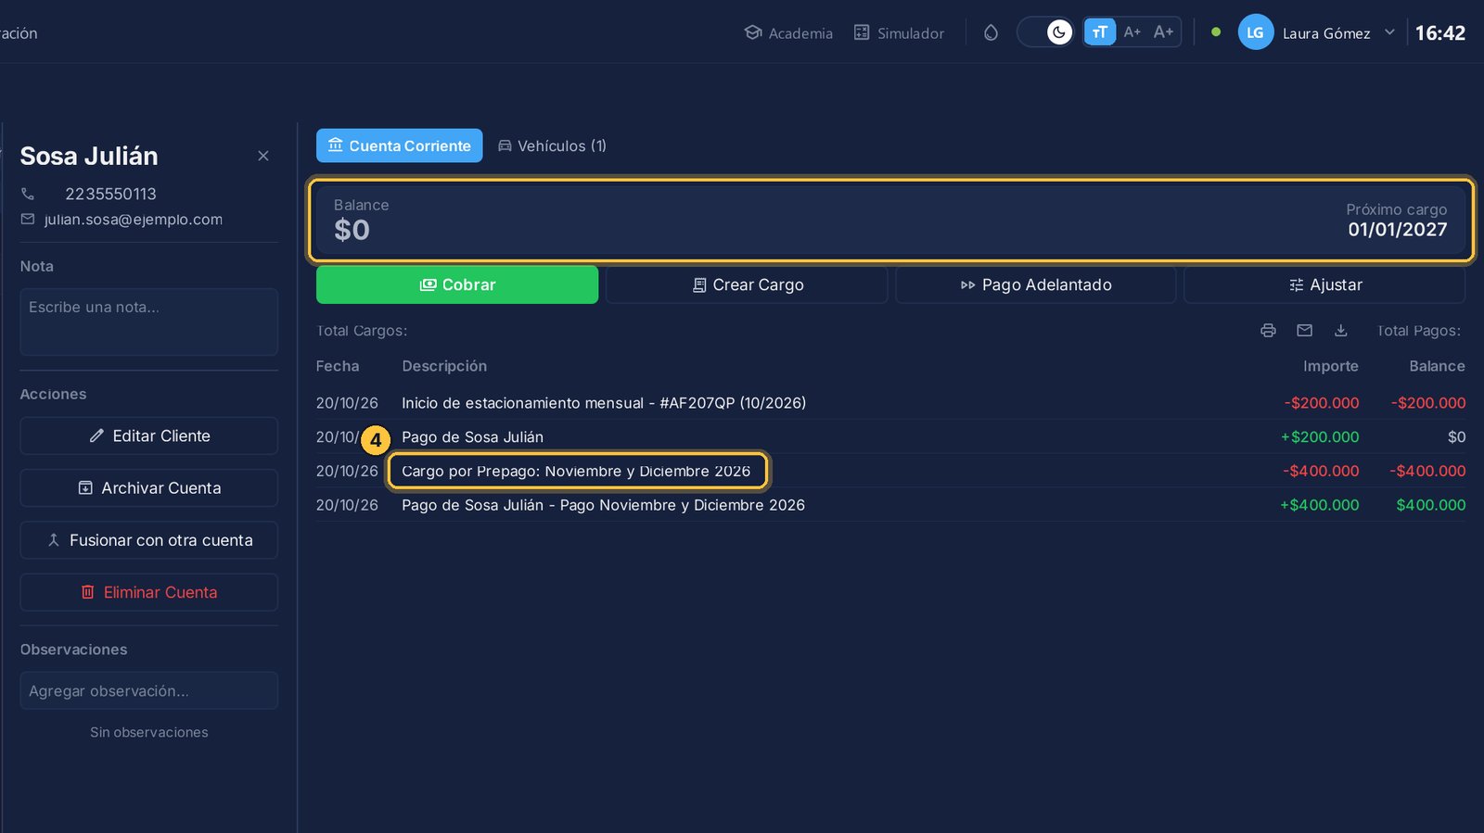Click Fusionar con otra cuenta
Image resolution: width=1484 pixels, height=833 pixels.
pyautogui.click(x=149, y=540)
